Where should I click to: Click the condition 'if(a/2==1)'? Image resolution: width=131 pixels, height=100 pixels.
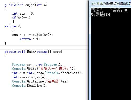[x=21, y=18]
